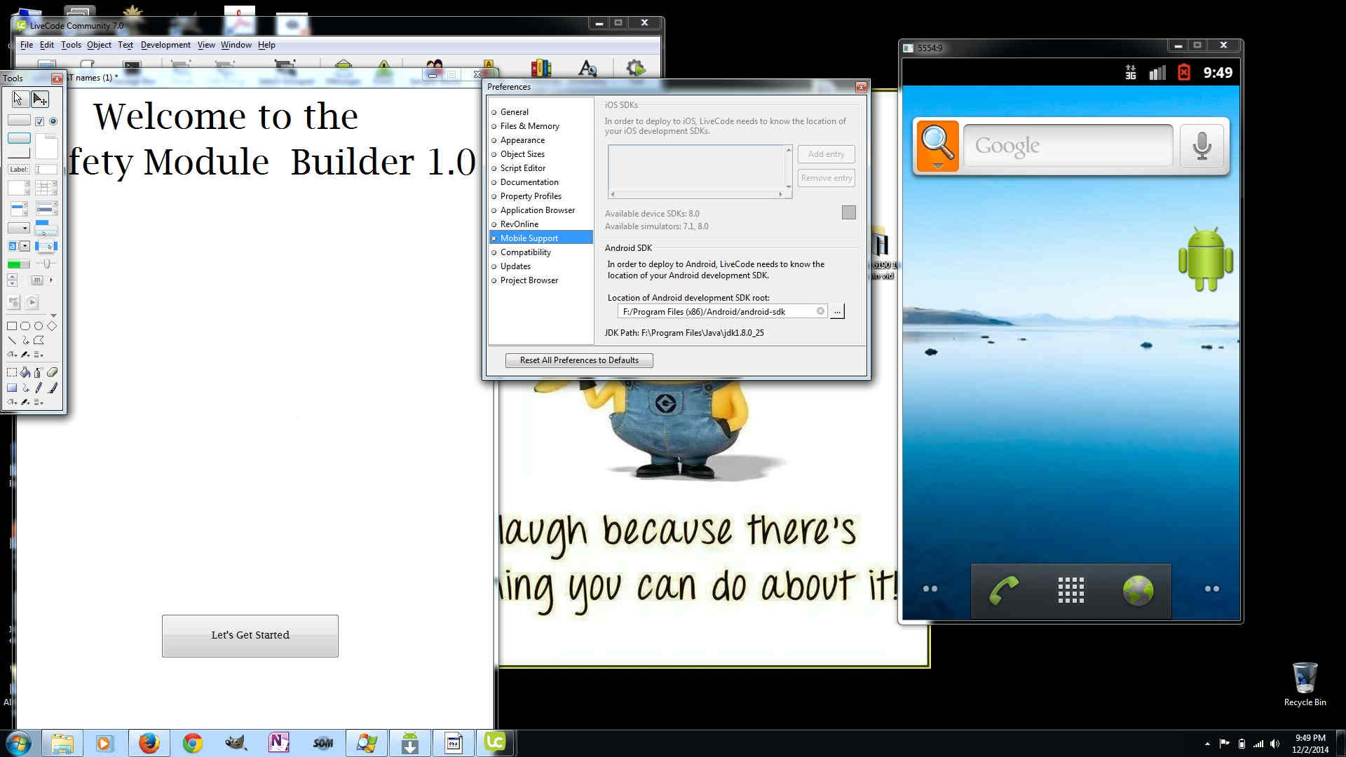This screenshot has height=757, width=1346.
Task: Click the checkbox control in Tools palette
Action: click(40, 121)
